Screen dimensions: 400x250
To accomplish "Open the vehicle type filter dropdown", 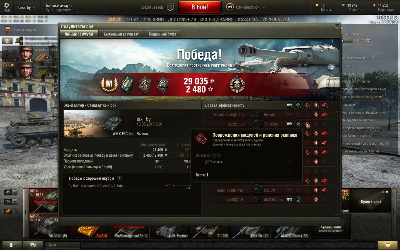I will (x=10, y=202).
